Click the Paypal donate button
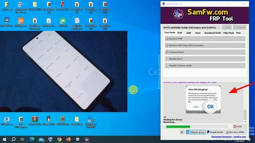255x143 pixels. 215,132
